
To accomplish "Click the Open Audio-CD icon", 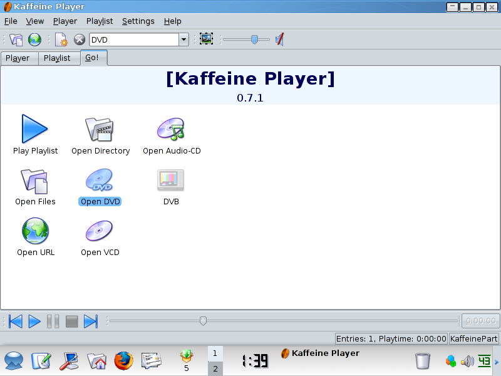I will tap(170, 128).
